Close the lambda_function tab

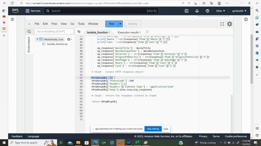109,32
